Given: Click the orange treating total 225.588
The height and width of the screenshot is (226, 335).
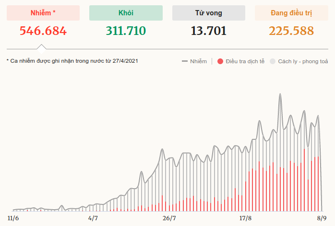Looking at the screenshot, I should coord(291,31).
